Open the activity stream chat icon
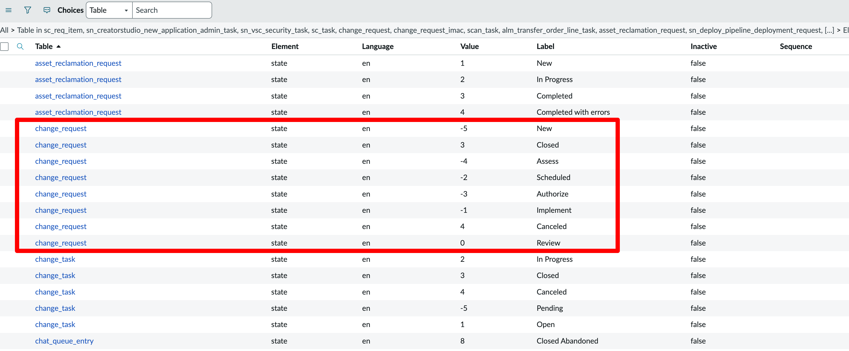 [x=47, y=10]
